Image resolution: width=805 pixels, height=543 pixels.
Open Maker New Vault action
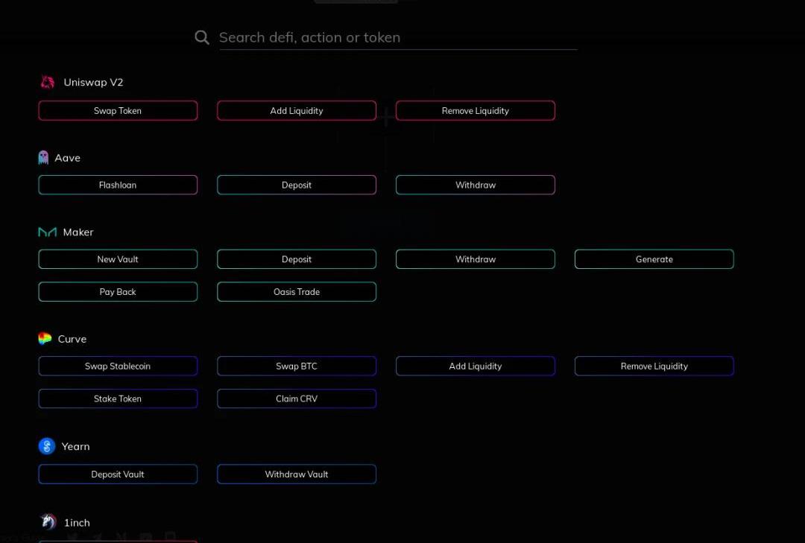[x=118, y=259]
